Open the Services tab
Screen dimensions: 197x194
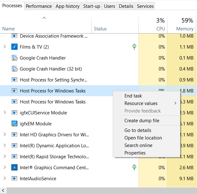tap(145, 6)
